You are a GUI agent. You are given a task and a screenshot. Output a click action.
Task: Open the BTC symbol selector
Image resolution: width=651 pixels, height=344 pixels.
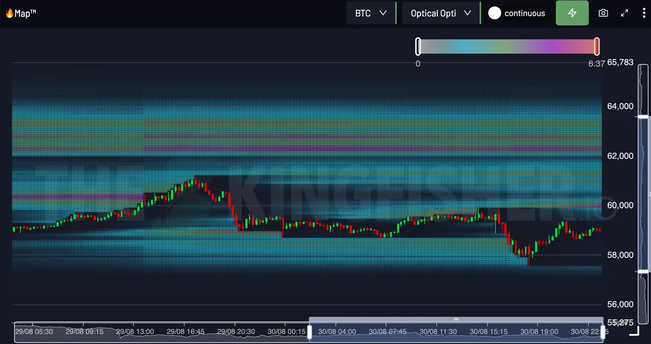click(x=362, y=13)
